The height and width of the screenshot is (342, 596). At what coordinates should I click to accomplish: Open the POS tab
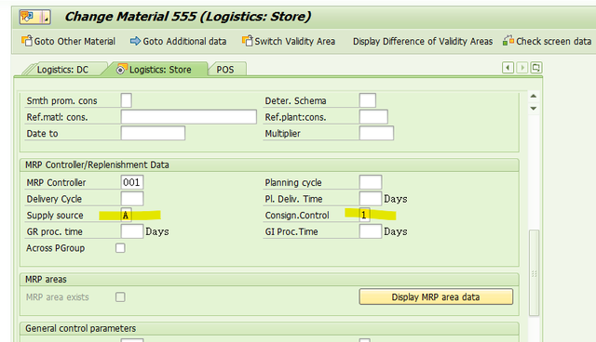[x=225, y=70]
